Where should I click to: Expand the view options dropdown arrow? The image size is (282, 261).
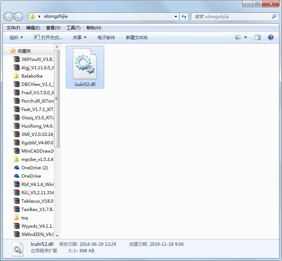[245, 37]
